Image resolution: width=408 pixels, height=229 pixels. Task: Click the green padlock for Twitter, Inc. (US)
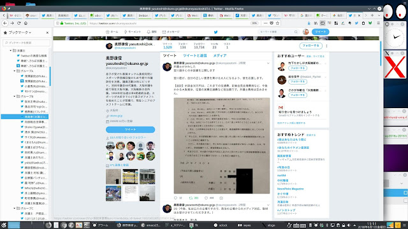tap(62, 23)
